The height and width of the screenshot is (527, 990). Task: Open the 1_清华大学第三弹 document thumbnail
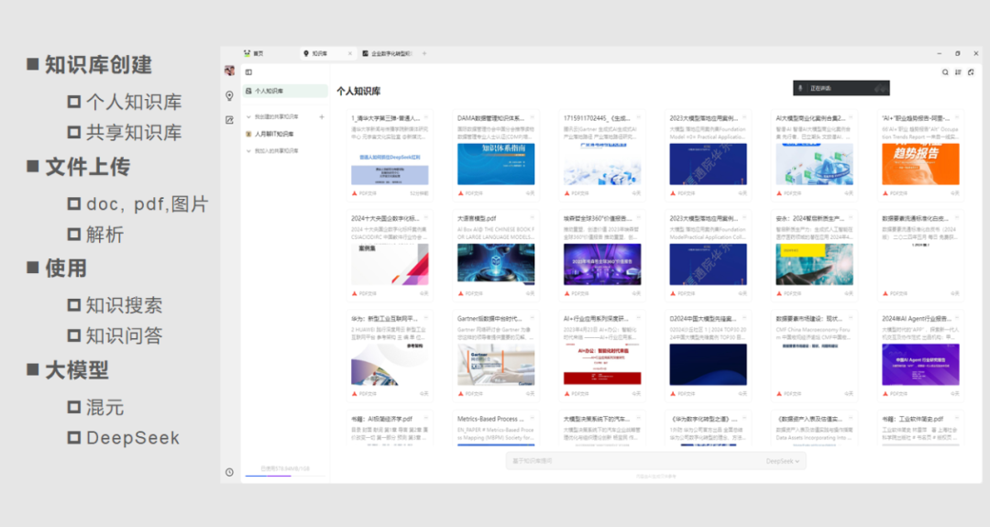390,164
